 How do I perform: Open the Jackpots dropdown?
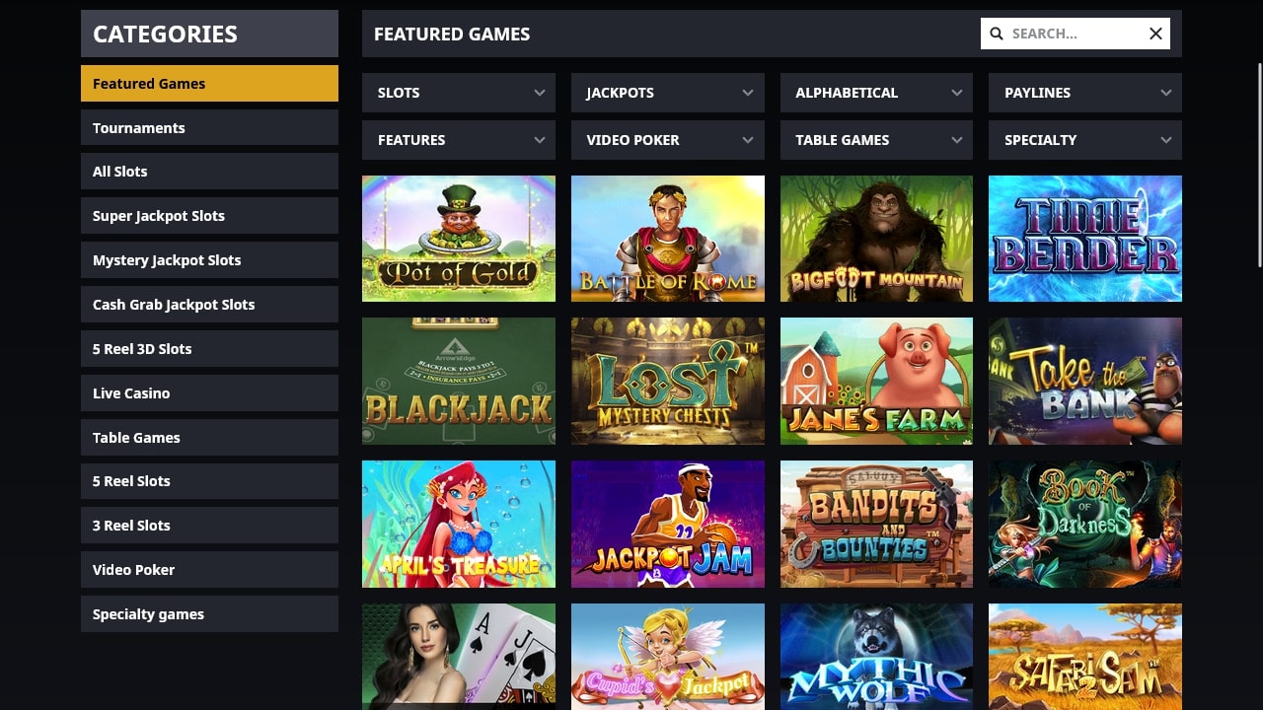coord(668,93)
